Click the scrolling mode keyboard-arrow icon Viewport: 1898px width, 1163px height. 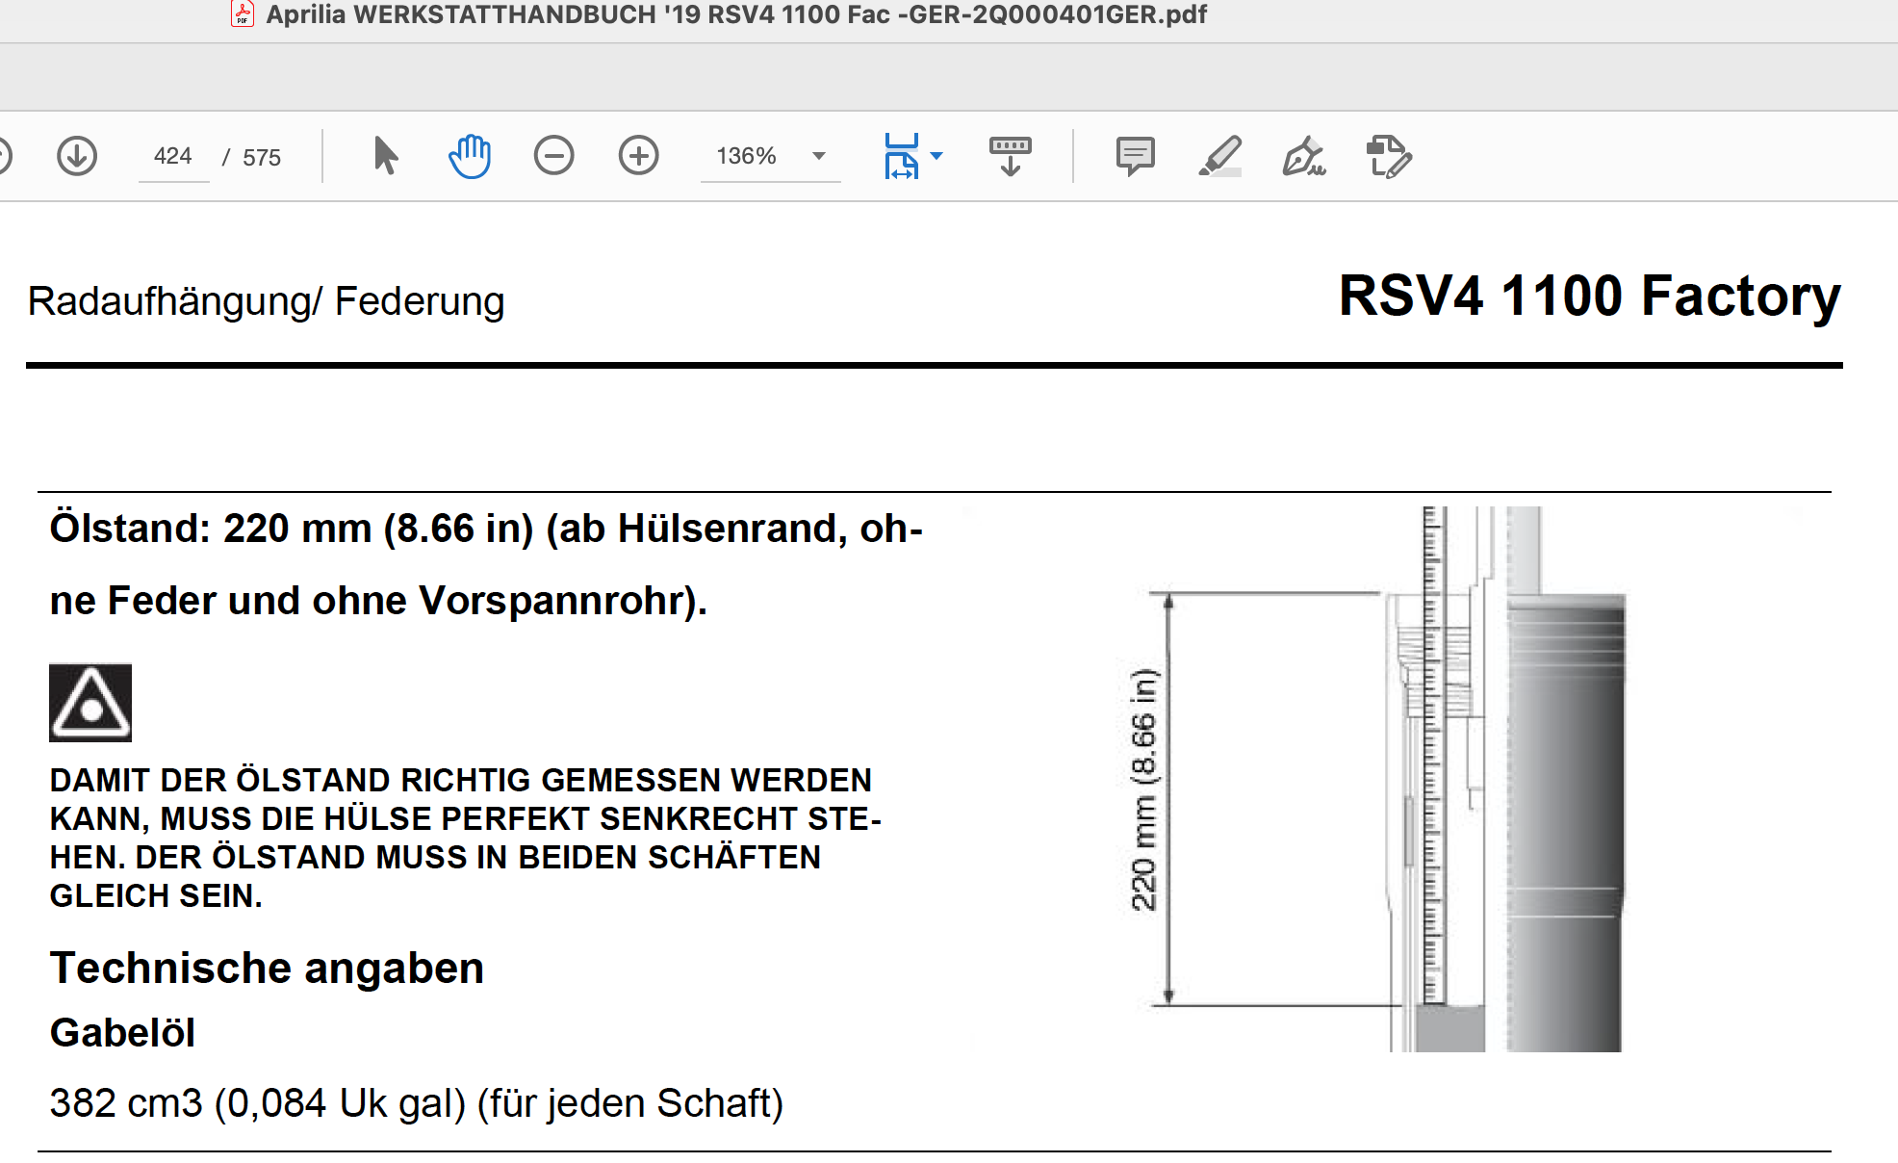(1010, 156)
